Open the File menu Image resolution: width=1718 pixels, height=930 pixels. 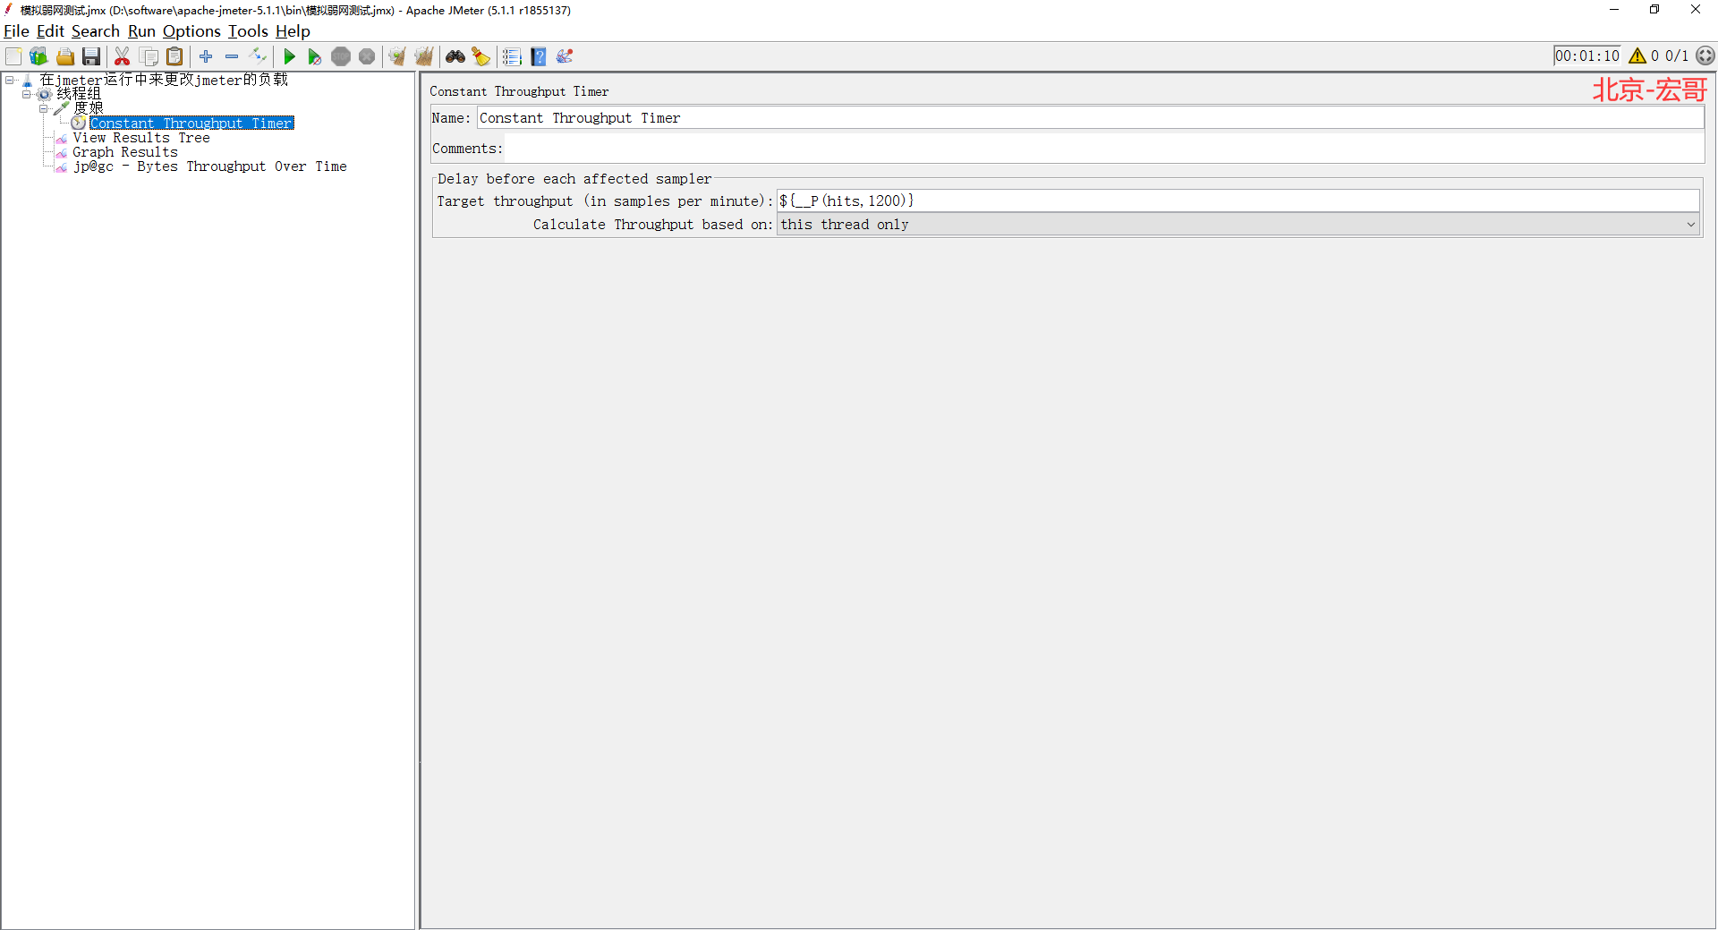16,31
